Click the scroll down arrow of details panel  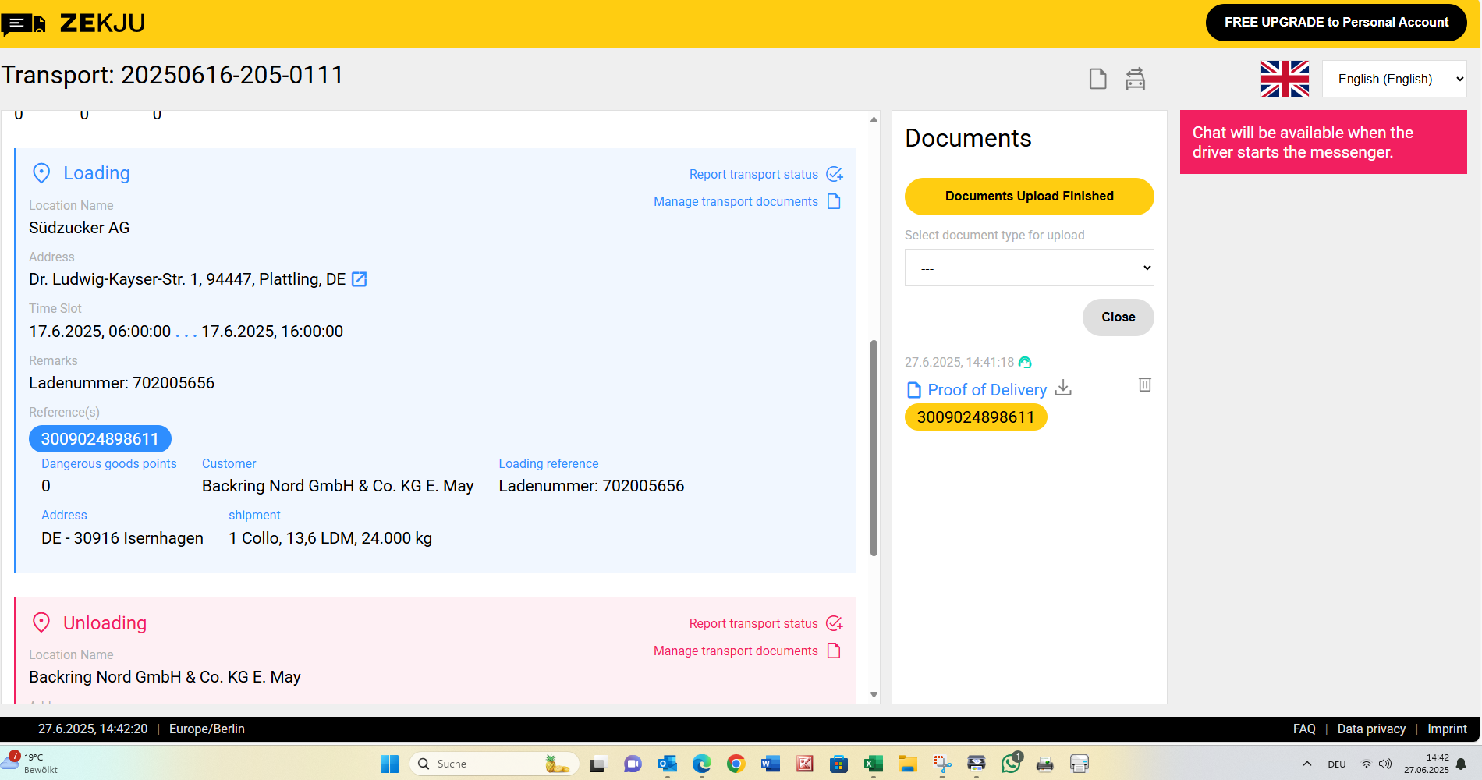point(874,694)
